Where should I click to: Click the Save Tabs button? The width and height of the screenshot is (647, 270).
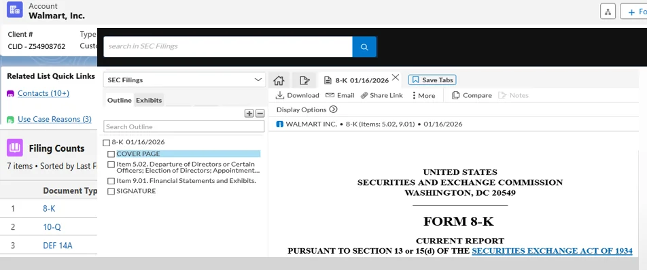pyautogui.click(x=432, y=80)
